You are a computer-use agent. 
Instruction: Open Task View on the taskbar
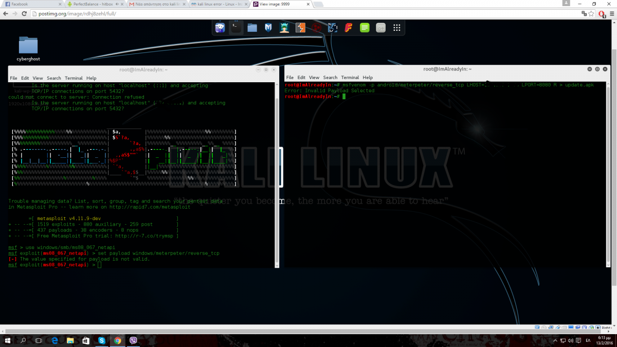point(39,340)
